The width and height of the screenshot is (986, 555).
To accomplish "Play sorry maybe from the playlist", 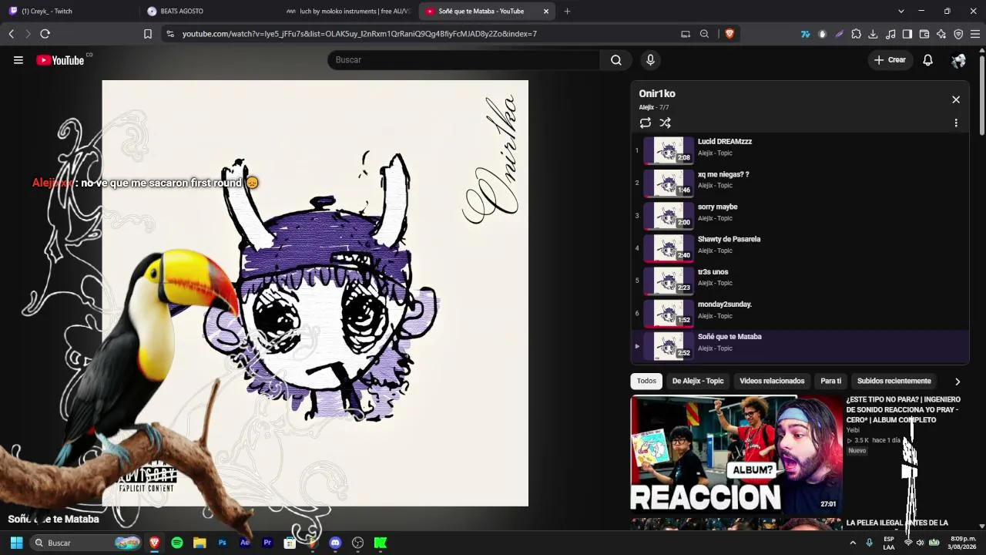I will coord(800,215).
